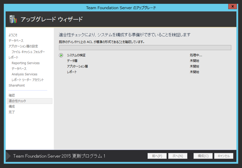Select 構成 step in sidebar
The width and height of the screenshot is (242, 168).
coord(12,107)
